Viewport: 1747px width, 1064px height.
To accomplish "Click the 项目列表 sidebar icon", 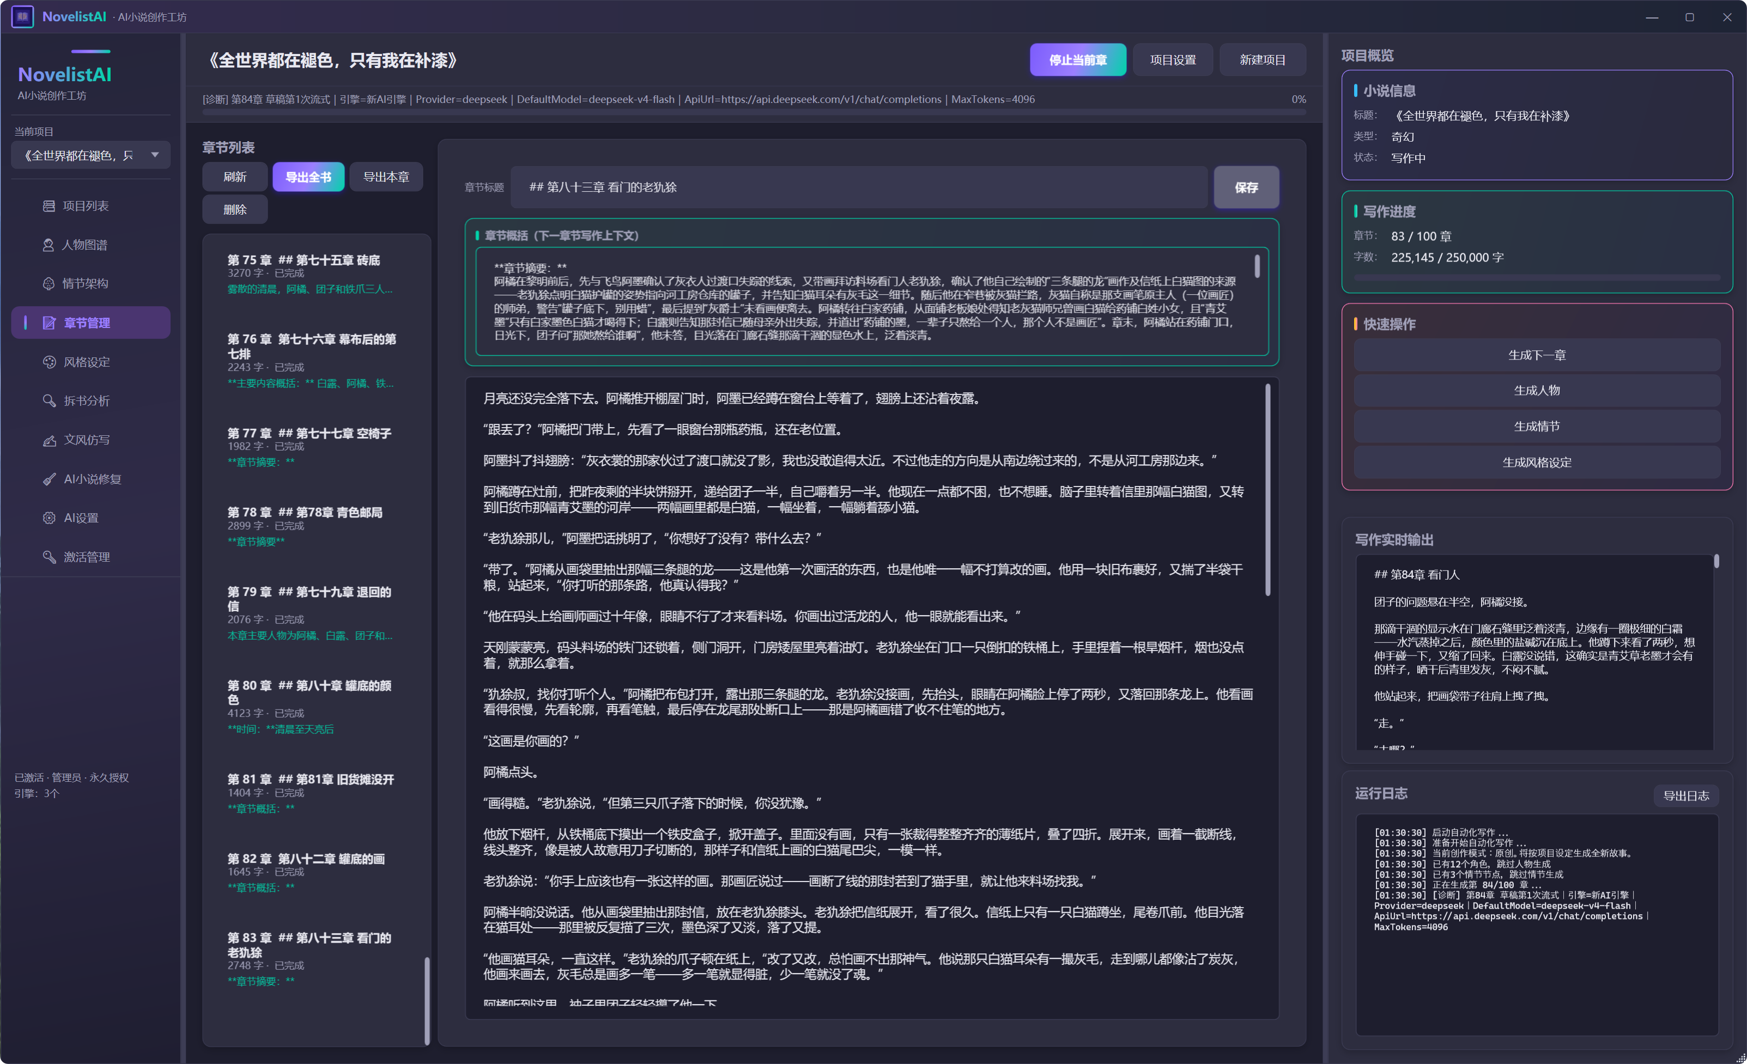I will pyautogui.click(x=49, y=205).
